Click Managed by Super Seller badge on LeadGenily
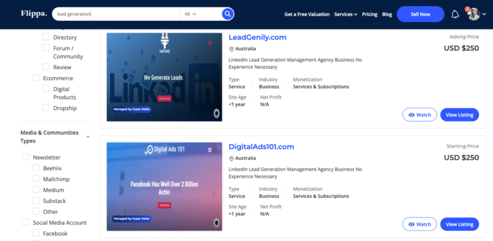The width and height of the screenshot is (493, 241). pos(132,110)
